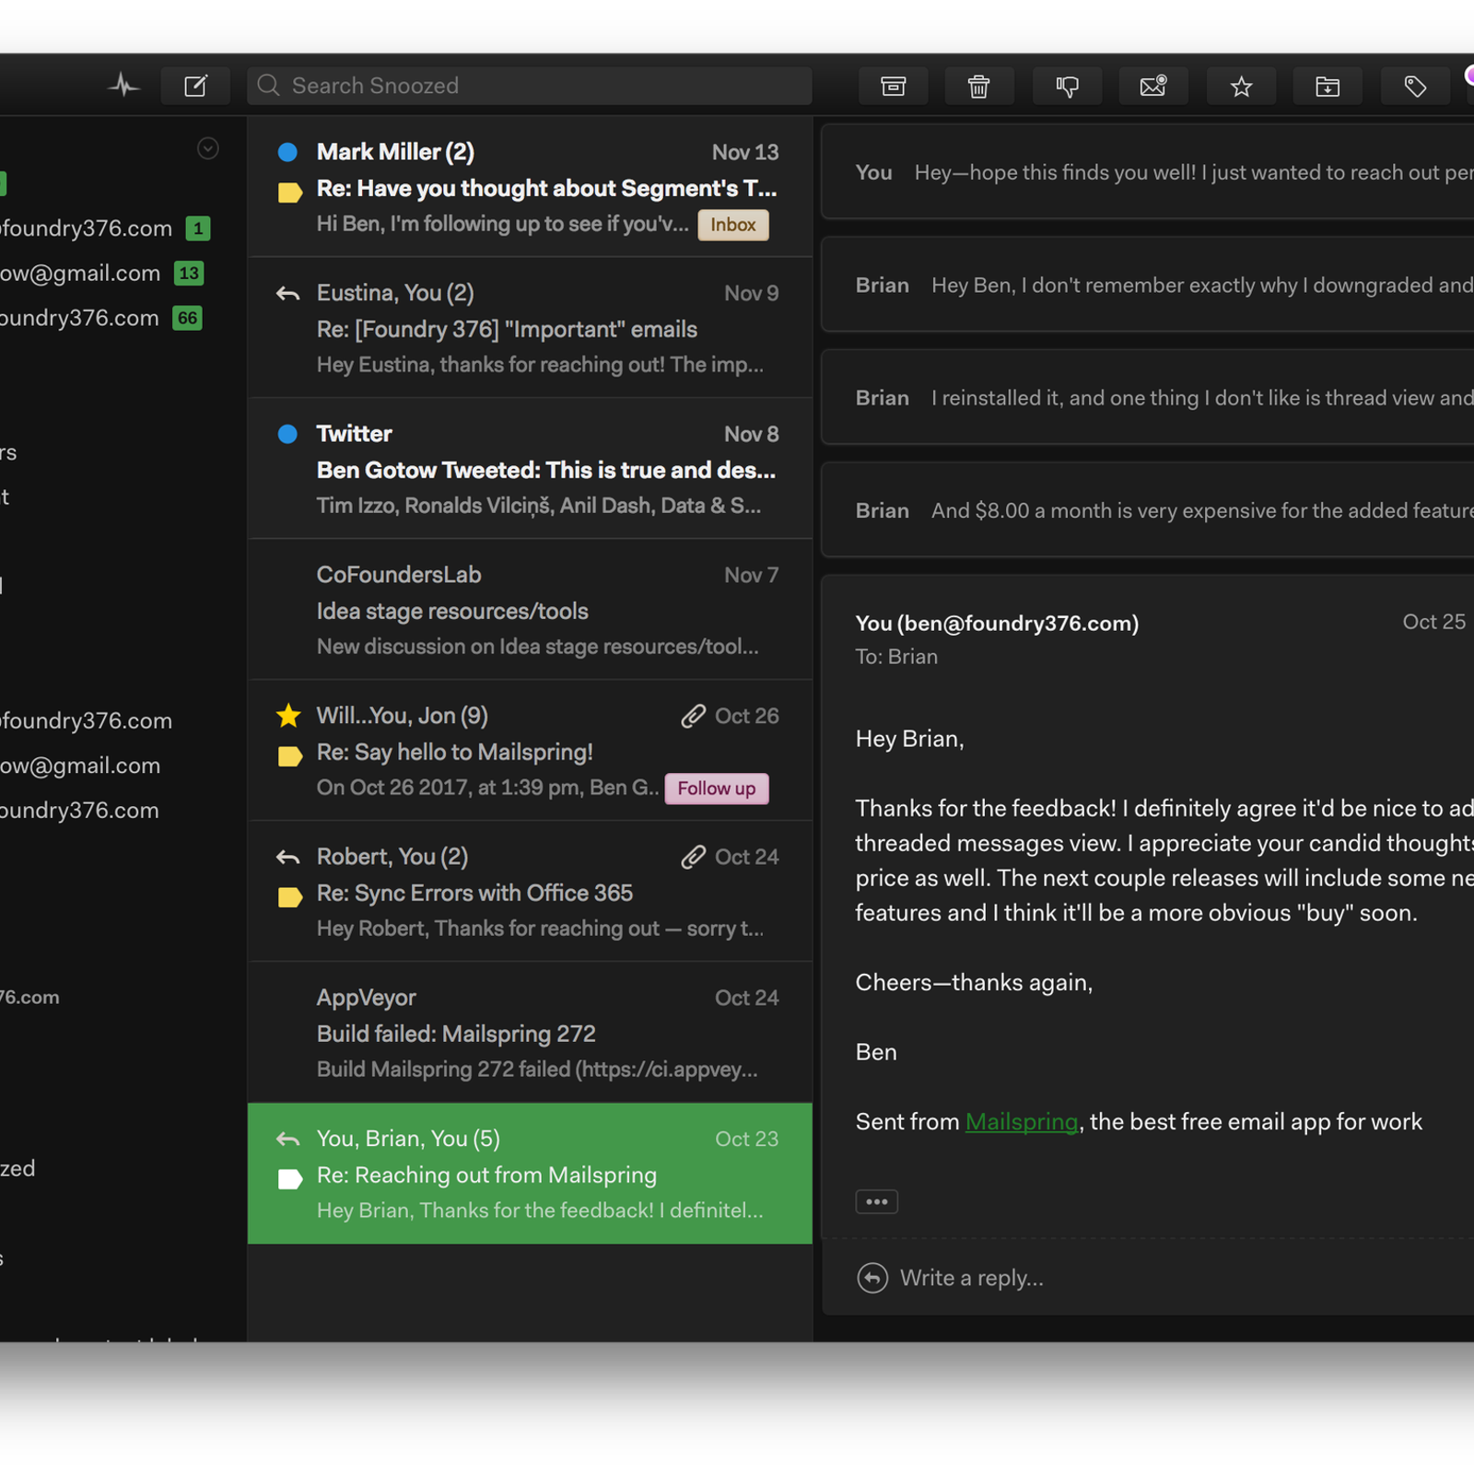Toggle unread dot on Mark Miller thread

pyautogui.click(x=287, y=152)
